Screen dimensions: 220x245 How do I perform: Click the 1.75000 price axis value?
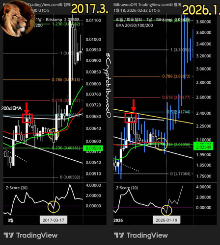click(204, 176)
